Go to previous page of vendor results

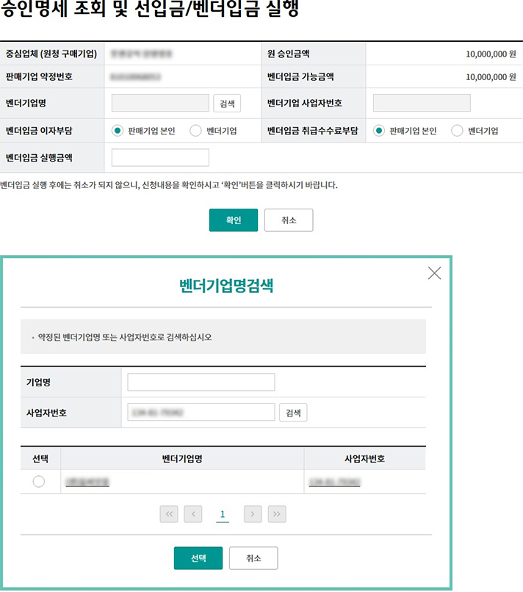(x=192, y=514)
